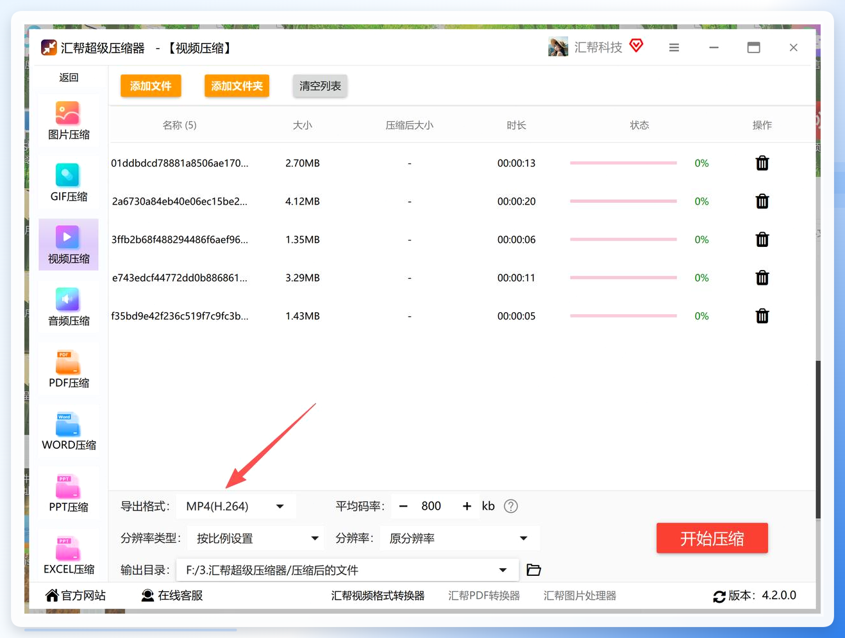This screenshot has width=845, height=638.
Task: Expand the 分辨率 原分辨率 dropdown
Action: [x=460, y=538]
